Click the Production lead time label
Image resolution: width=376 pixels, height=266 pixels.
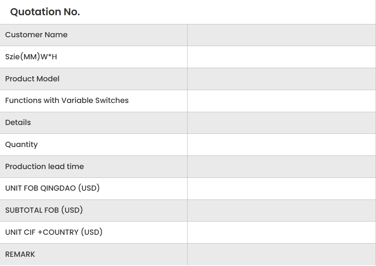pyautogui.click(x=44, y=167)
